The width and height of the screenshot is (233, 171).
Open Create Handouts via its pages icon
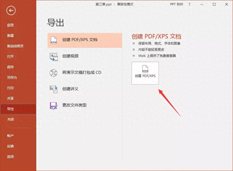click(x=53, y=89)
